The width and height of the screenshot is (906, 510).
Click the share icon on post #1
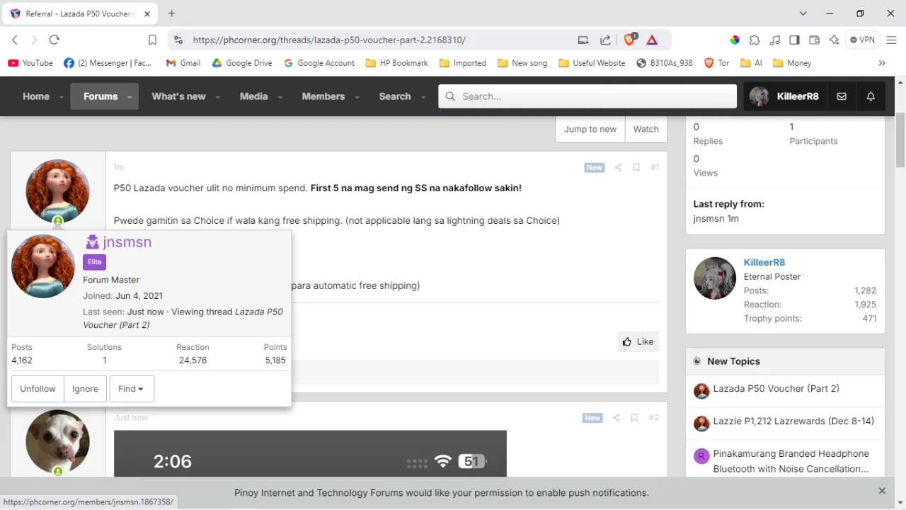(x=618, y=168)
